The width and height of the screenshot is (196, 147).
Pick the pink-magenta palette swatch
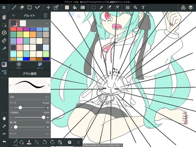click(20, 41)
